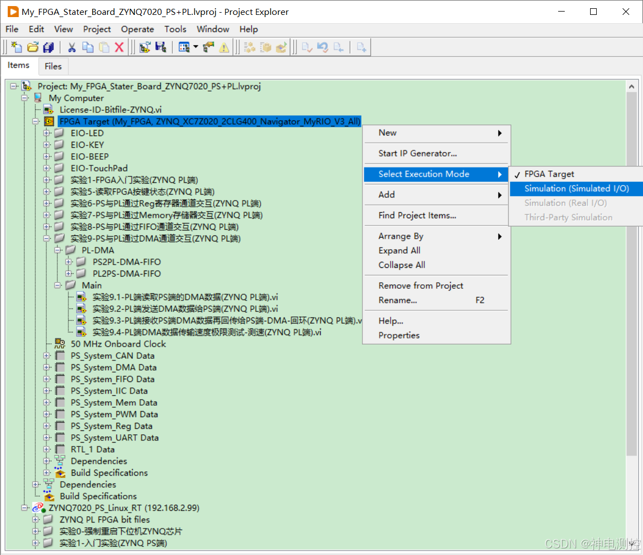Expand the EIO-KEY folder

coord(47,145)
